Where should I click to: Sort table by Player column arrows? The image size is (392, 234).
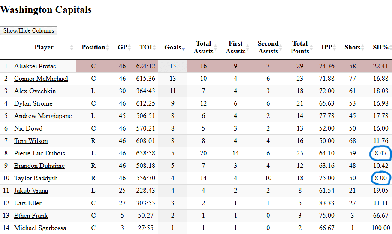pyautogui.click(x=72, y=48)
